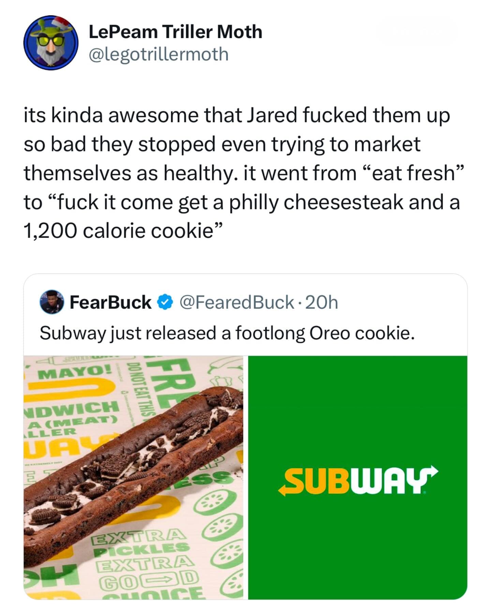The image size is (491, 613).
Task: Click the "eat fresh" quoted phrase
Action: click(x=411, y=173)
